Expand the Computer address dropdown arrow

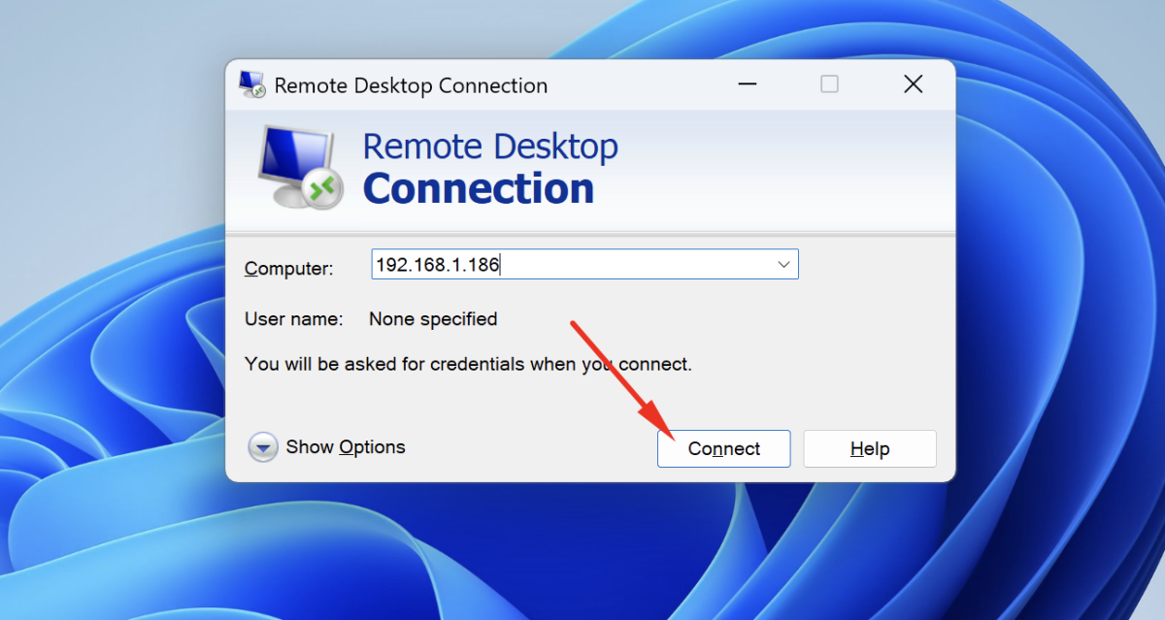click(783, 265)
